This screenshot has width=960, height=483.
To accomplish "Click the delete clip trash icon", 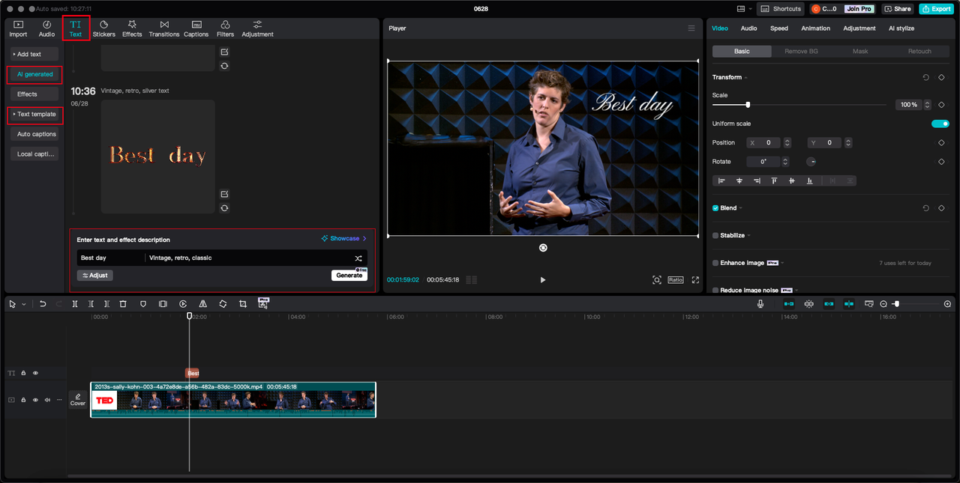I will point(123,304).
